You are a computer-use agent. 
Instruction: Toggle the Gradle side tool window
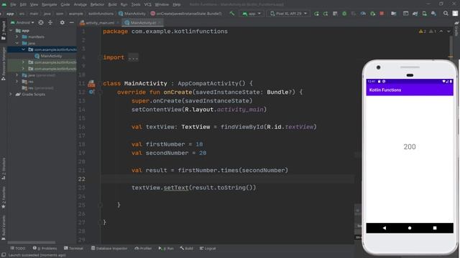tap(457, 29)
